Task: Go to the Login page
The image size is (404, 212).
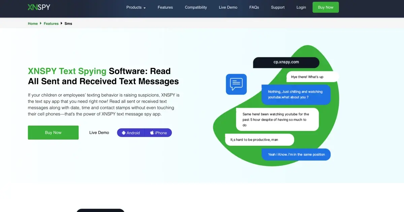Action: [x=301, y=7]
